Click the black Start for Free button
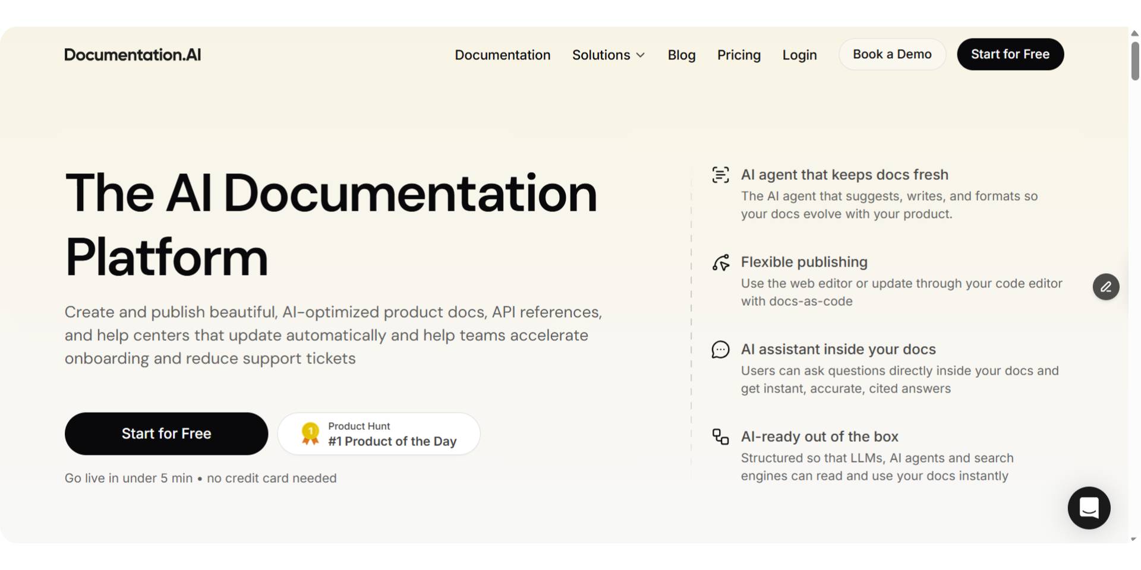The image size is (1141, 570). pos(1010,54)
